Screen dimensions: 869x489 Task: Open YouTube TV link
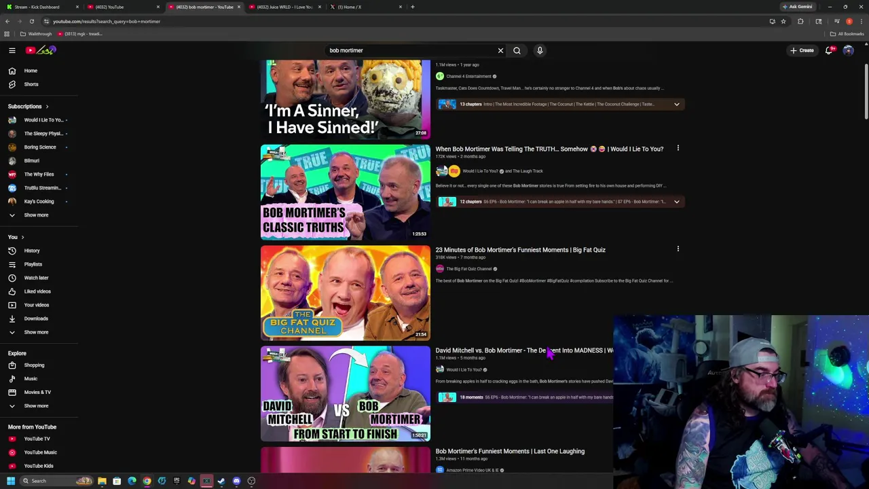coord(37,439)
